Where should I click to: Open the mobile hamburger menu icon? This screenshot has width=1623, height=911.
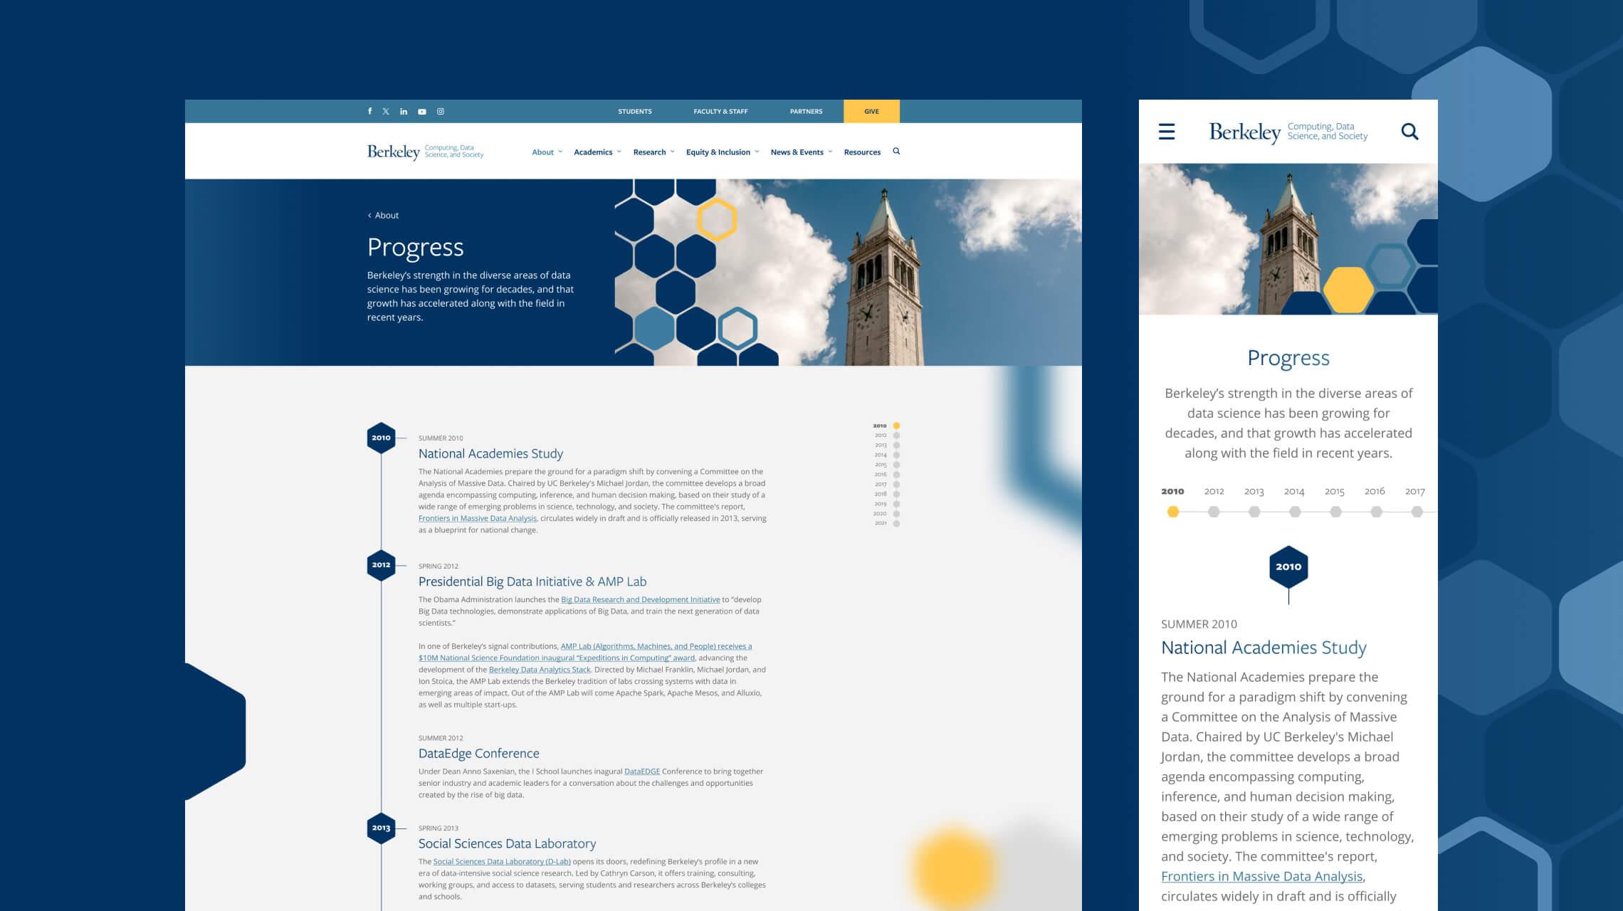[1167, 132]
